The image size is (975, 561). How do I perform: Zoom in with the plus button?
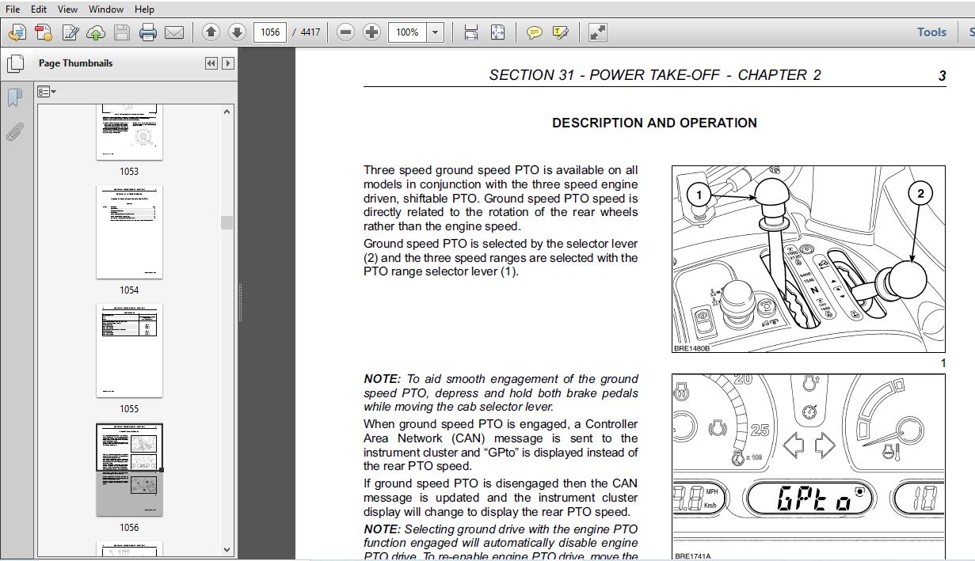(x=371, y=32)
